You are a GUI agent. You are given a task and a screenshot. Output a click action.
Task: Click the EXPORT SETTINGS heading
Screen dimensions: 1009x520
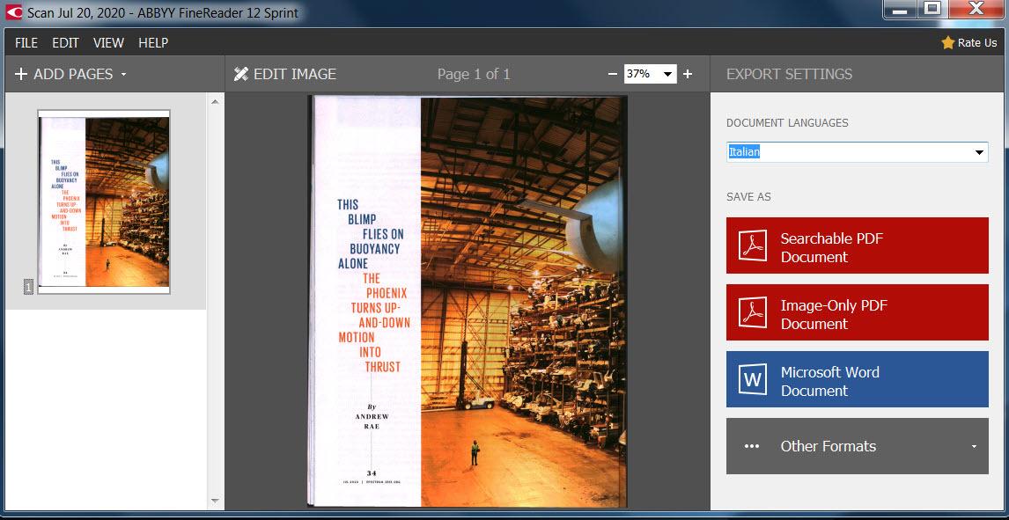(x=789, y=74)
